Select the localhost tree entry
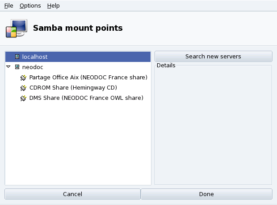This screenshot has height=205, width=277. (35, 57)
